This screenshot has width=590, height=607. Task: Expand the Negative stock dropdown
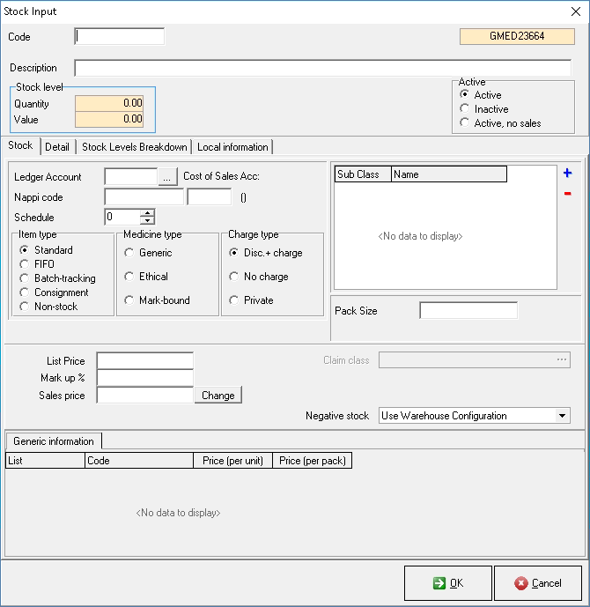(x=563, y=416)
